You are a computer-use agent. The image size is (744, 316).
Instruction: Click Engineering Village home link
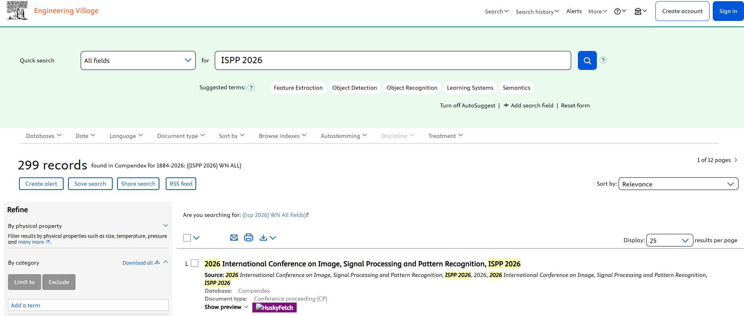(66, 11)
